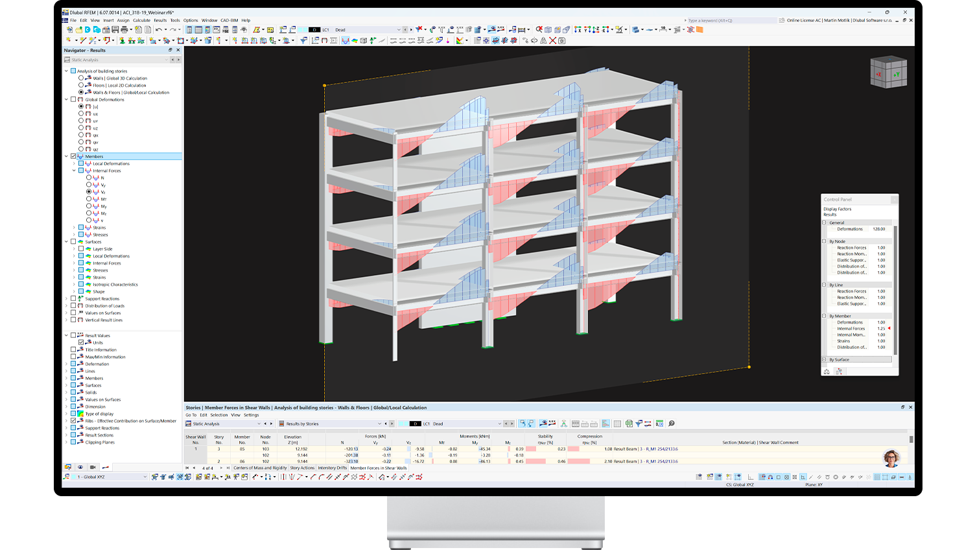This screenshot has width=975, height=550.
Task: Choose the Walls | Global 3D Calculation option
Action: [x=81, y=78]
